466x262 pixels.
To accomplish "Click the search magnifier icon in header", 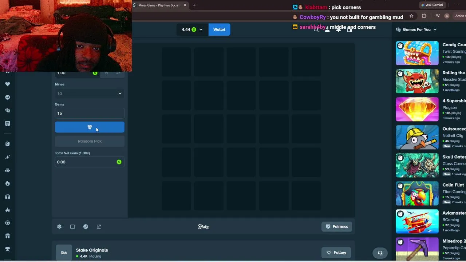I will [316, 30].
